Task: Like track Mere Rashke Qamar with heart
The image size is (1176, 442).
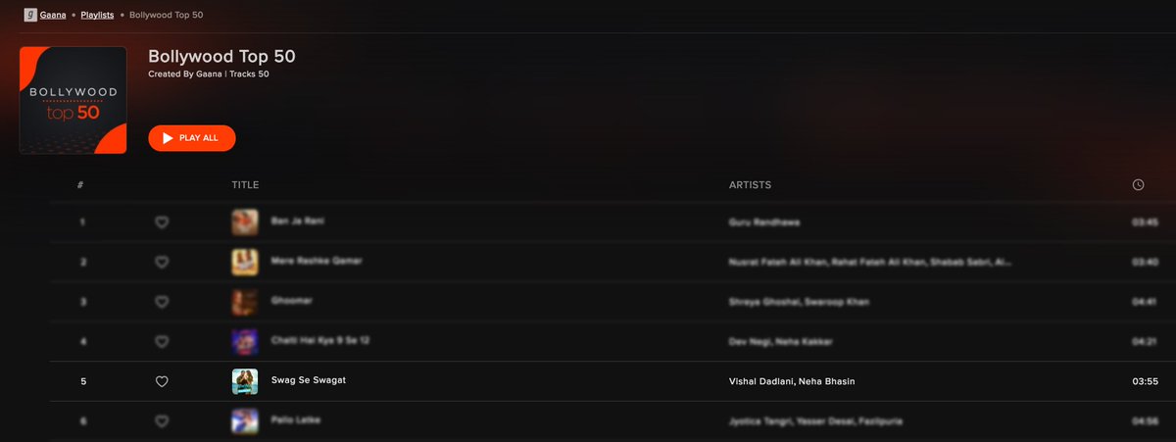Action: tap(162, 262)
